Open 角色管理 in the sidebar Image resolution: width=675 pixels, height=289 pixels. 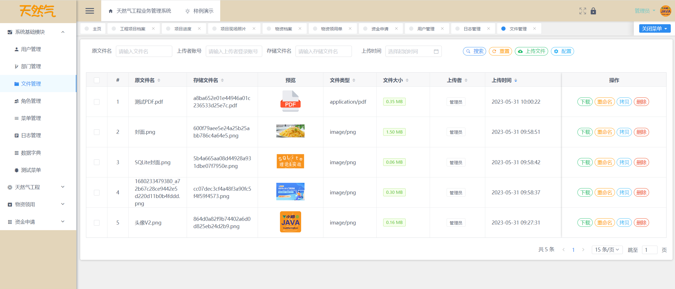[x=31, y=101]
